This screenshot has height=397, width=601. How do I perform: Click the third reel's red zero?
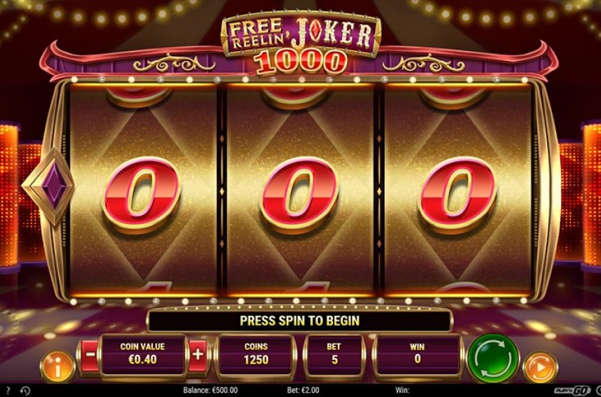457,195
